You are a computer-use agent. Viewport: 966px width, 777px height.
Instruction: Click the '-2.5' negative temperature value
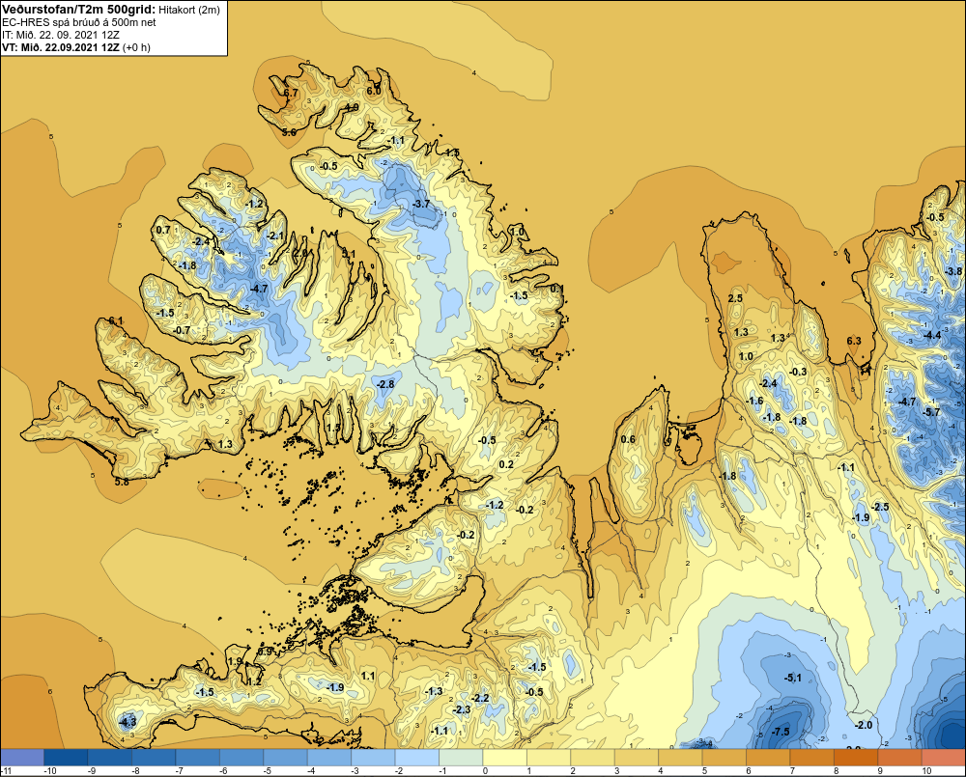click(x=880, y=507)
